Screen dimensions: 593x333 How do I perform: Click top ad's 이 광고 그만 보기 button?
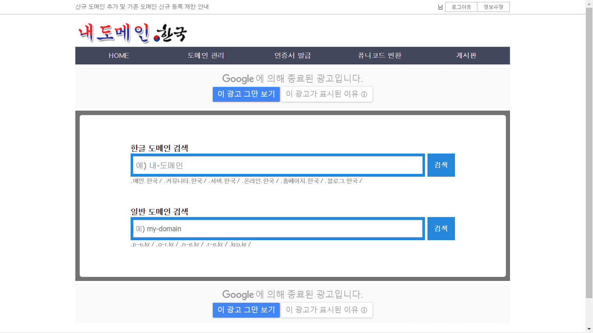coord(246,94)
